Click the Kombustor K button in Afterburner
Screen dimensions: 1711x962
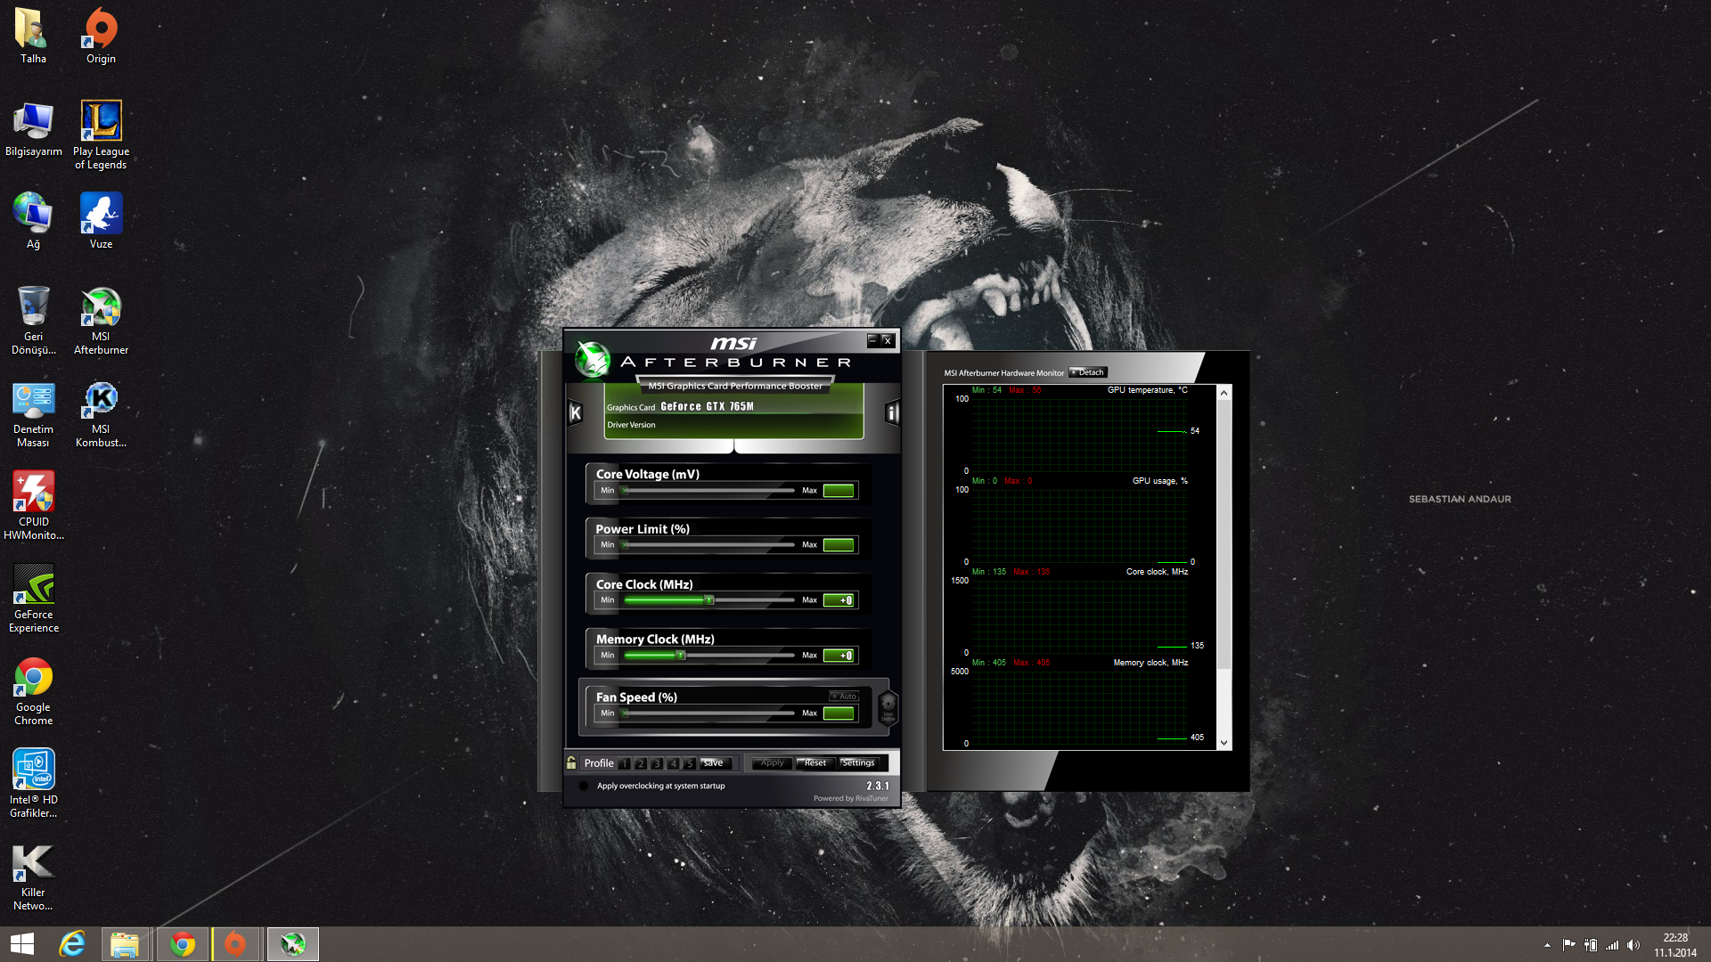[x=576, y=412]
